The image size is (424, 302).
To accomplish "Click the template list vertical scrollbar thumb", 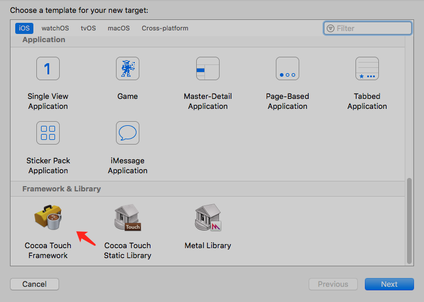I will click(x=409, y=221).
